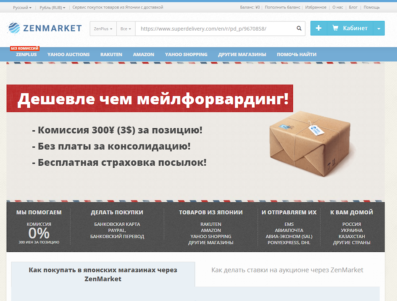Click the Баланс: ¥0 link
This screenshot has width=397, height=301.
250,7
